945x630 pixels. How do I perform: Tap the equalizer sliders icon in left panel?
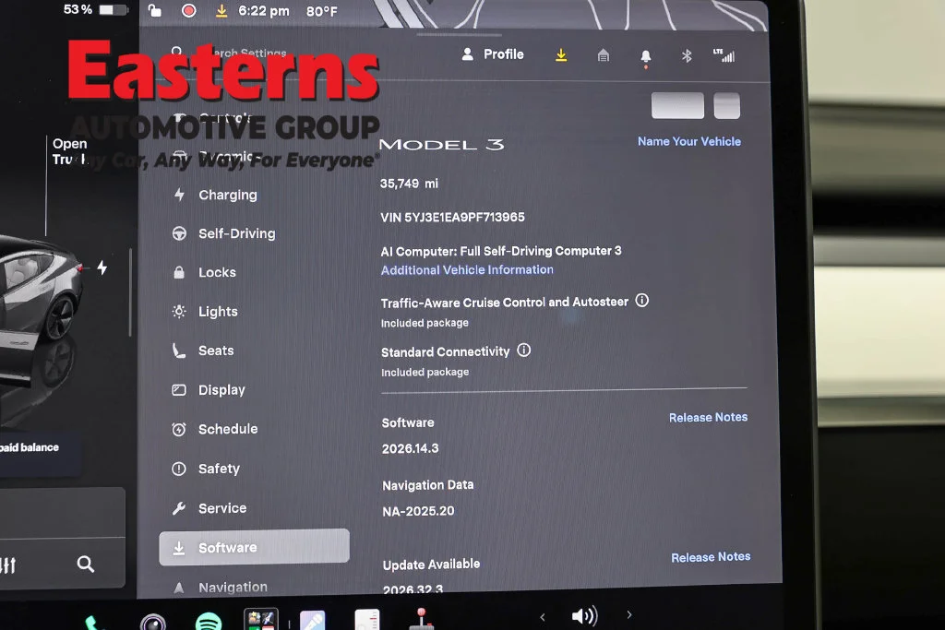[7, 565]
